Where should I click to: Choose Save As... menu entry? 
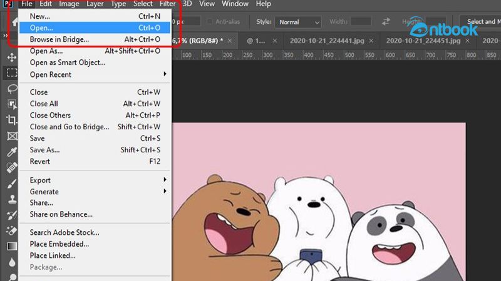point(95,150)
